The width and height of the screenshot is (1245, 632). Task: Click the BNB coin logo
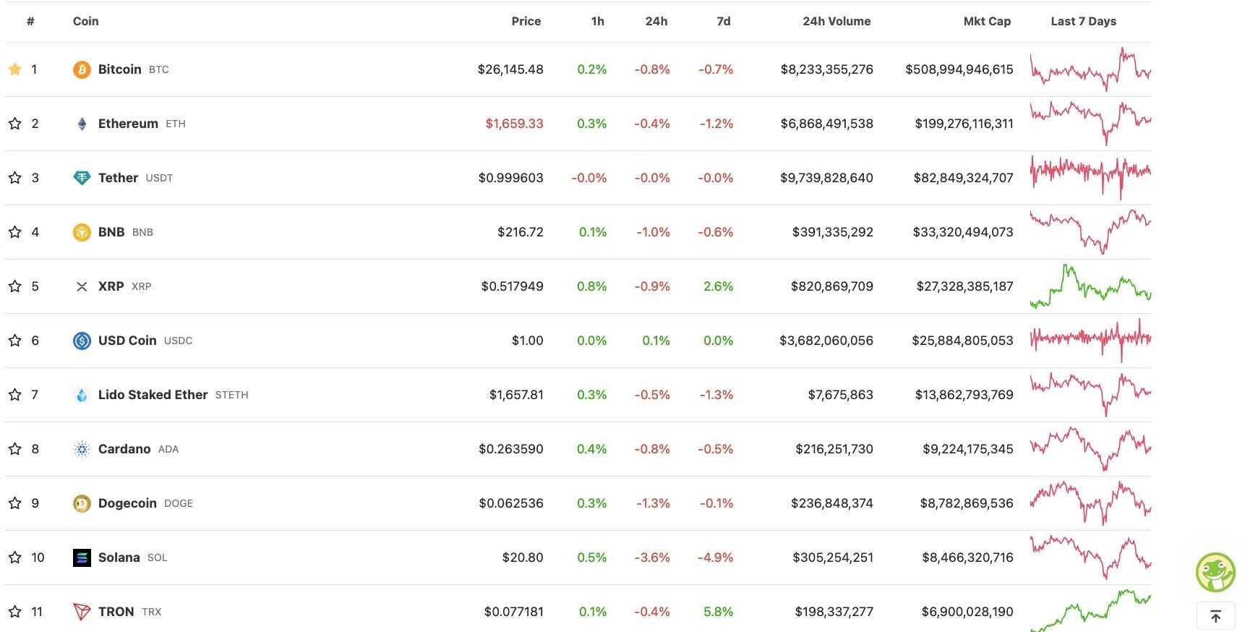pos(82,231)
